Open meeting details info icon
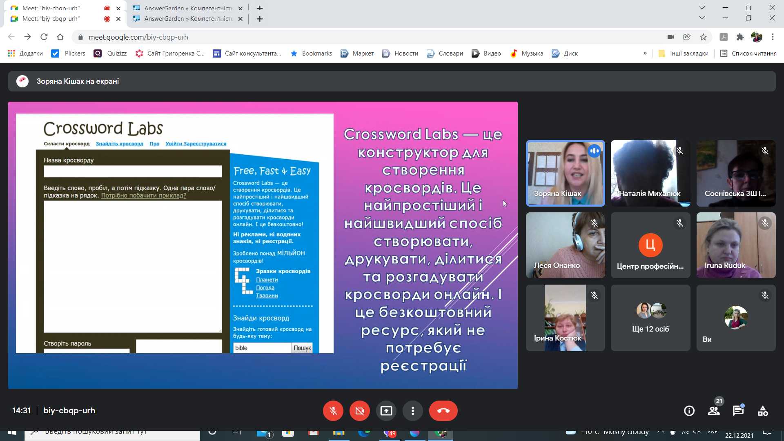Image resolution: width=784 pixels, height=441 pixels. (x=689, y=411)
